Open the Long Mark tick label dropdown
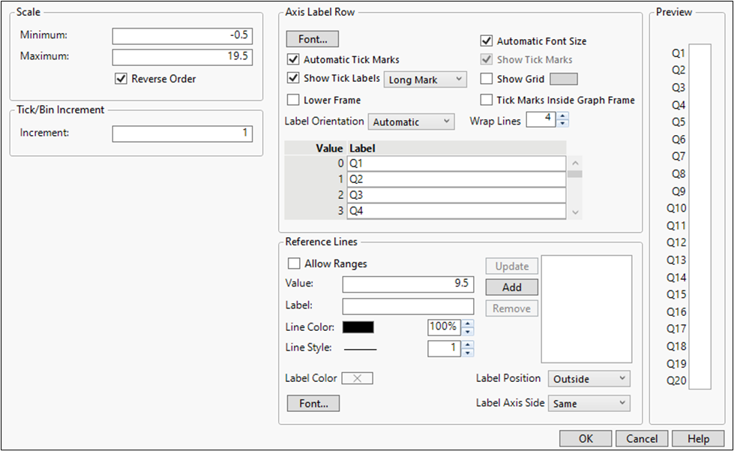734x451 pixels. coord(425,79)
